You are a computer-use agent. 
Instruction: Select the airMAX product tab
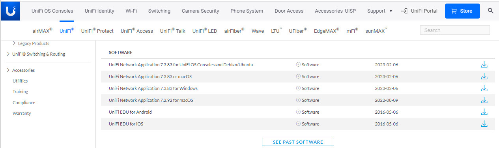(42, 30)
